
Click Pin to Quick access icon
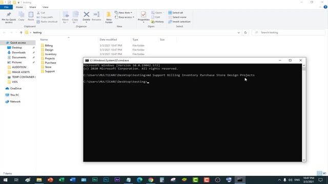[x=9, y=15]
